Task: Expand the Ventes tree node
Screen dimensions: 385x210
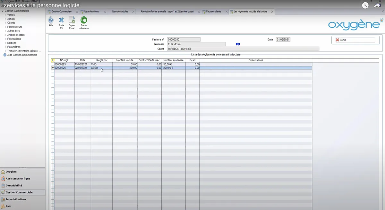Action: point(5,15)
